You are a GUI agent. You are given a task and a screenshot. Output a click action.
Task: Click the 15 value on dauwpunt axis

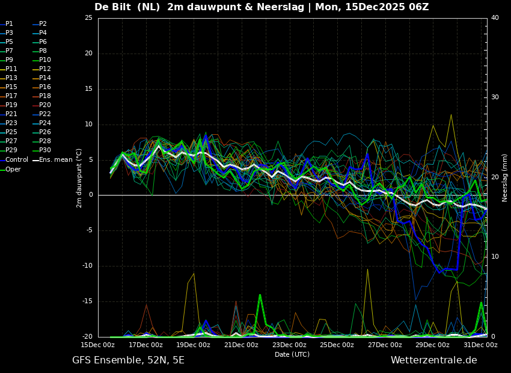point(88,89)
